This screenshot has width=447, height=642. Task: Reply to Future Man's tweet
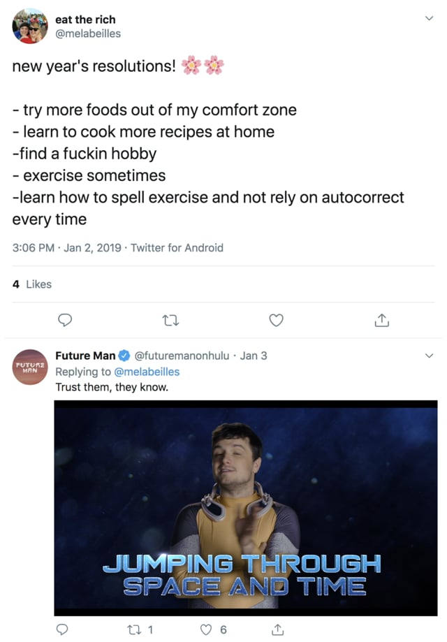pos(63,629)
